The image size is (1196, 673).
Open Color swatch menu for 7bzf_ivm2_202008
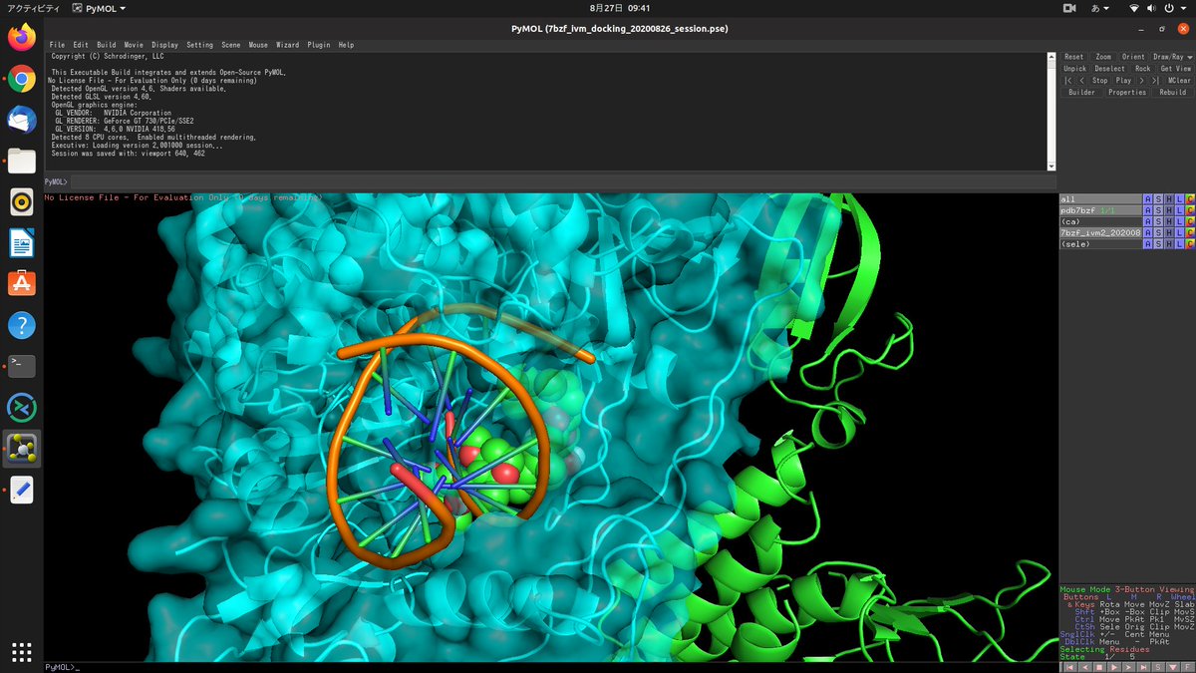coord(1190,232)
